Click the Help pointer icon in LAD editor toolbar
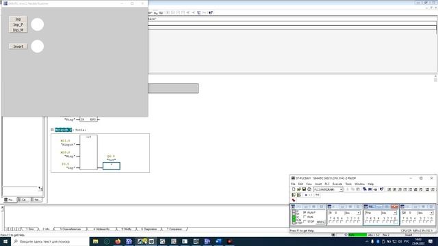This screenshot has height=246, width=438. [211, 12]
